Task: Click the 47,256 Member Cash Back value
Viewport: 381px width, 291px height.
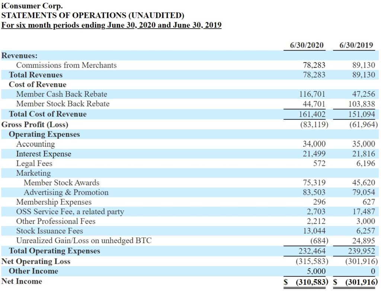Action: click(364, 94)
